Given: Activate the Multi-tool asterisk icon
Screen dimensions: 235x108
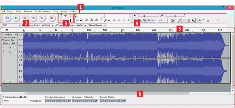Looking at the screenshot, I should [70, 20].
